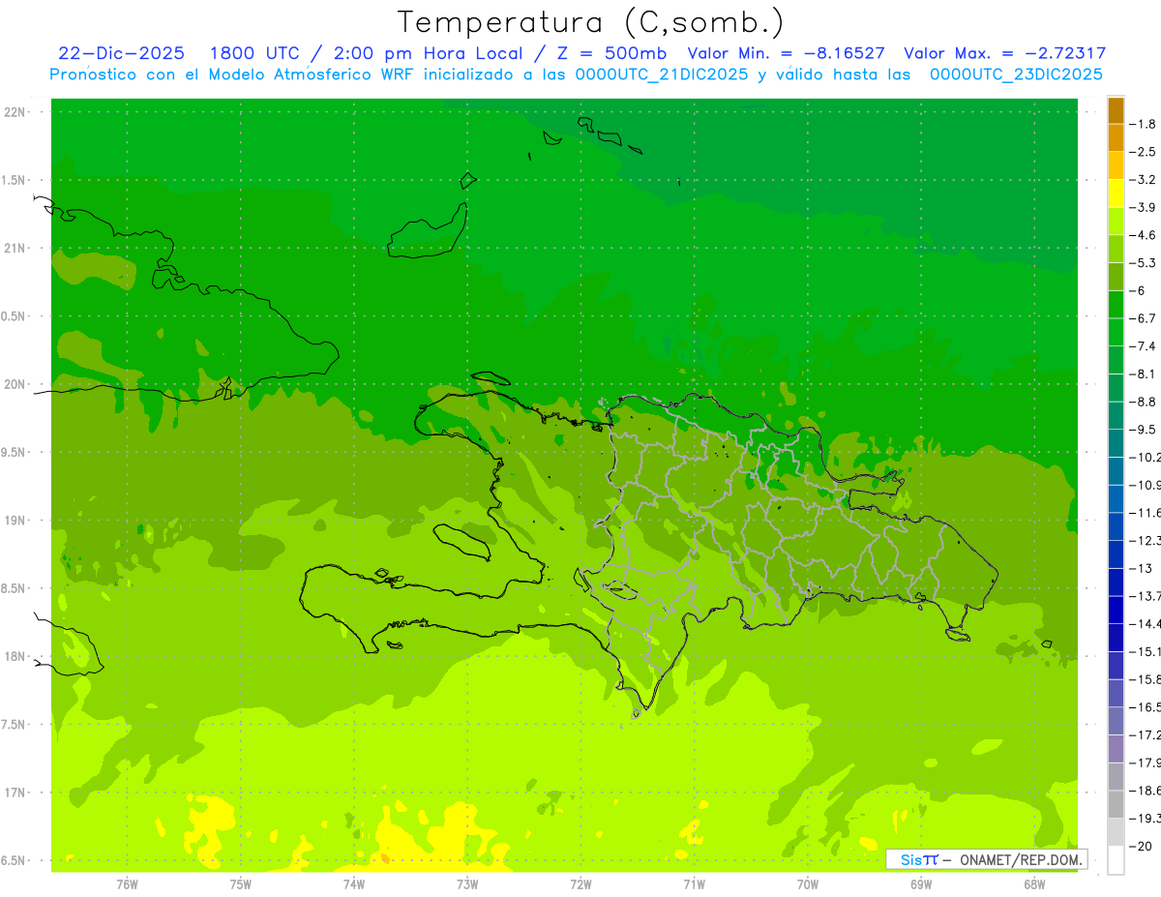Click the 'Valor Min. = -8.16527' text
Screen dimensions: 1161x897
pos(786,54)
